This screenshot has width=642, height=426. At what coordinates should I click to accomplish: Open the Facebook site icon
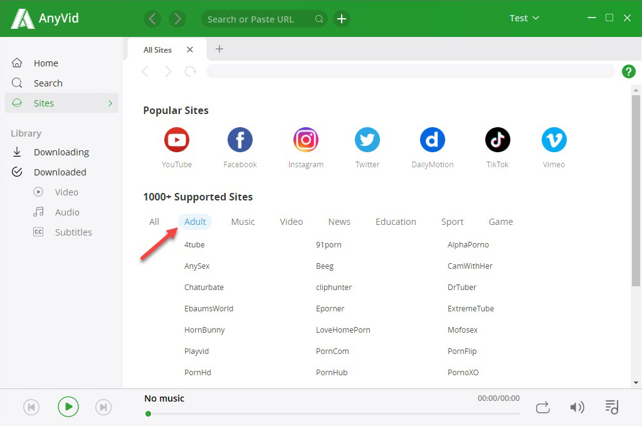point(240,140)
